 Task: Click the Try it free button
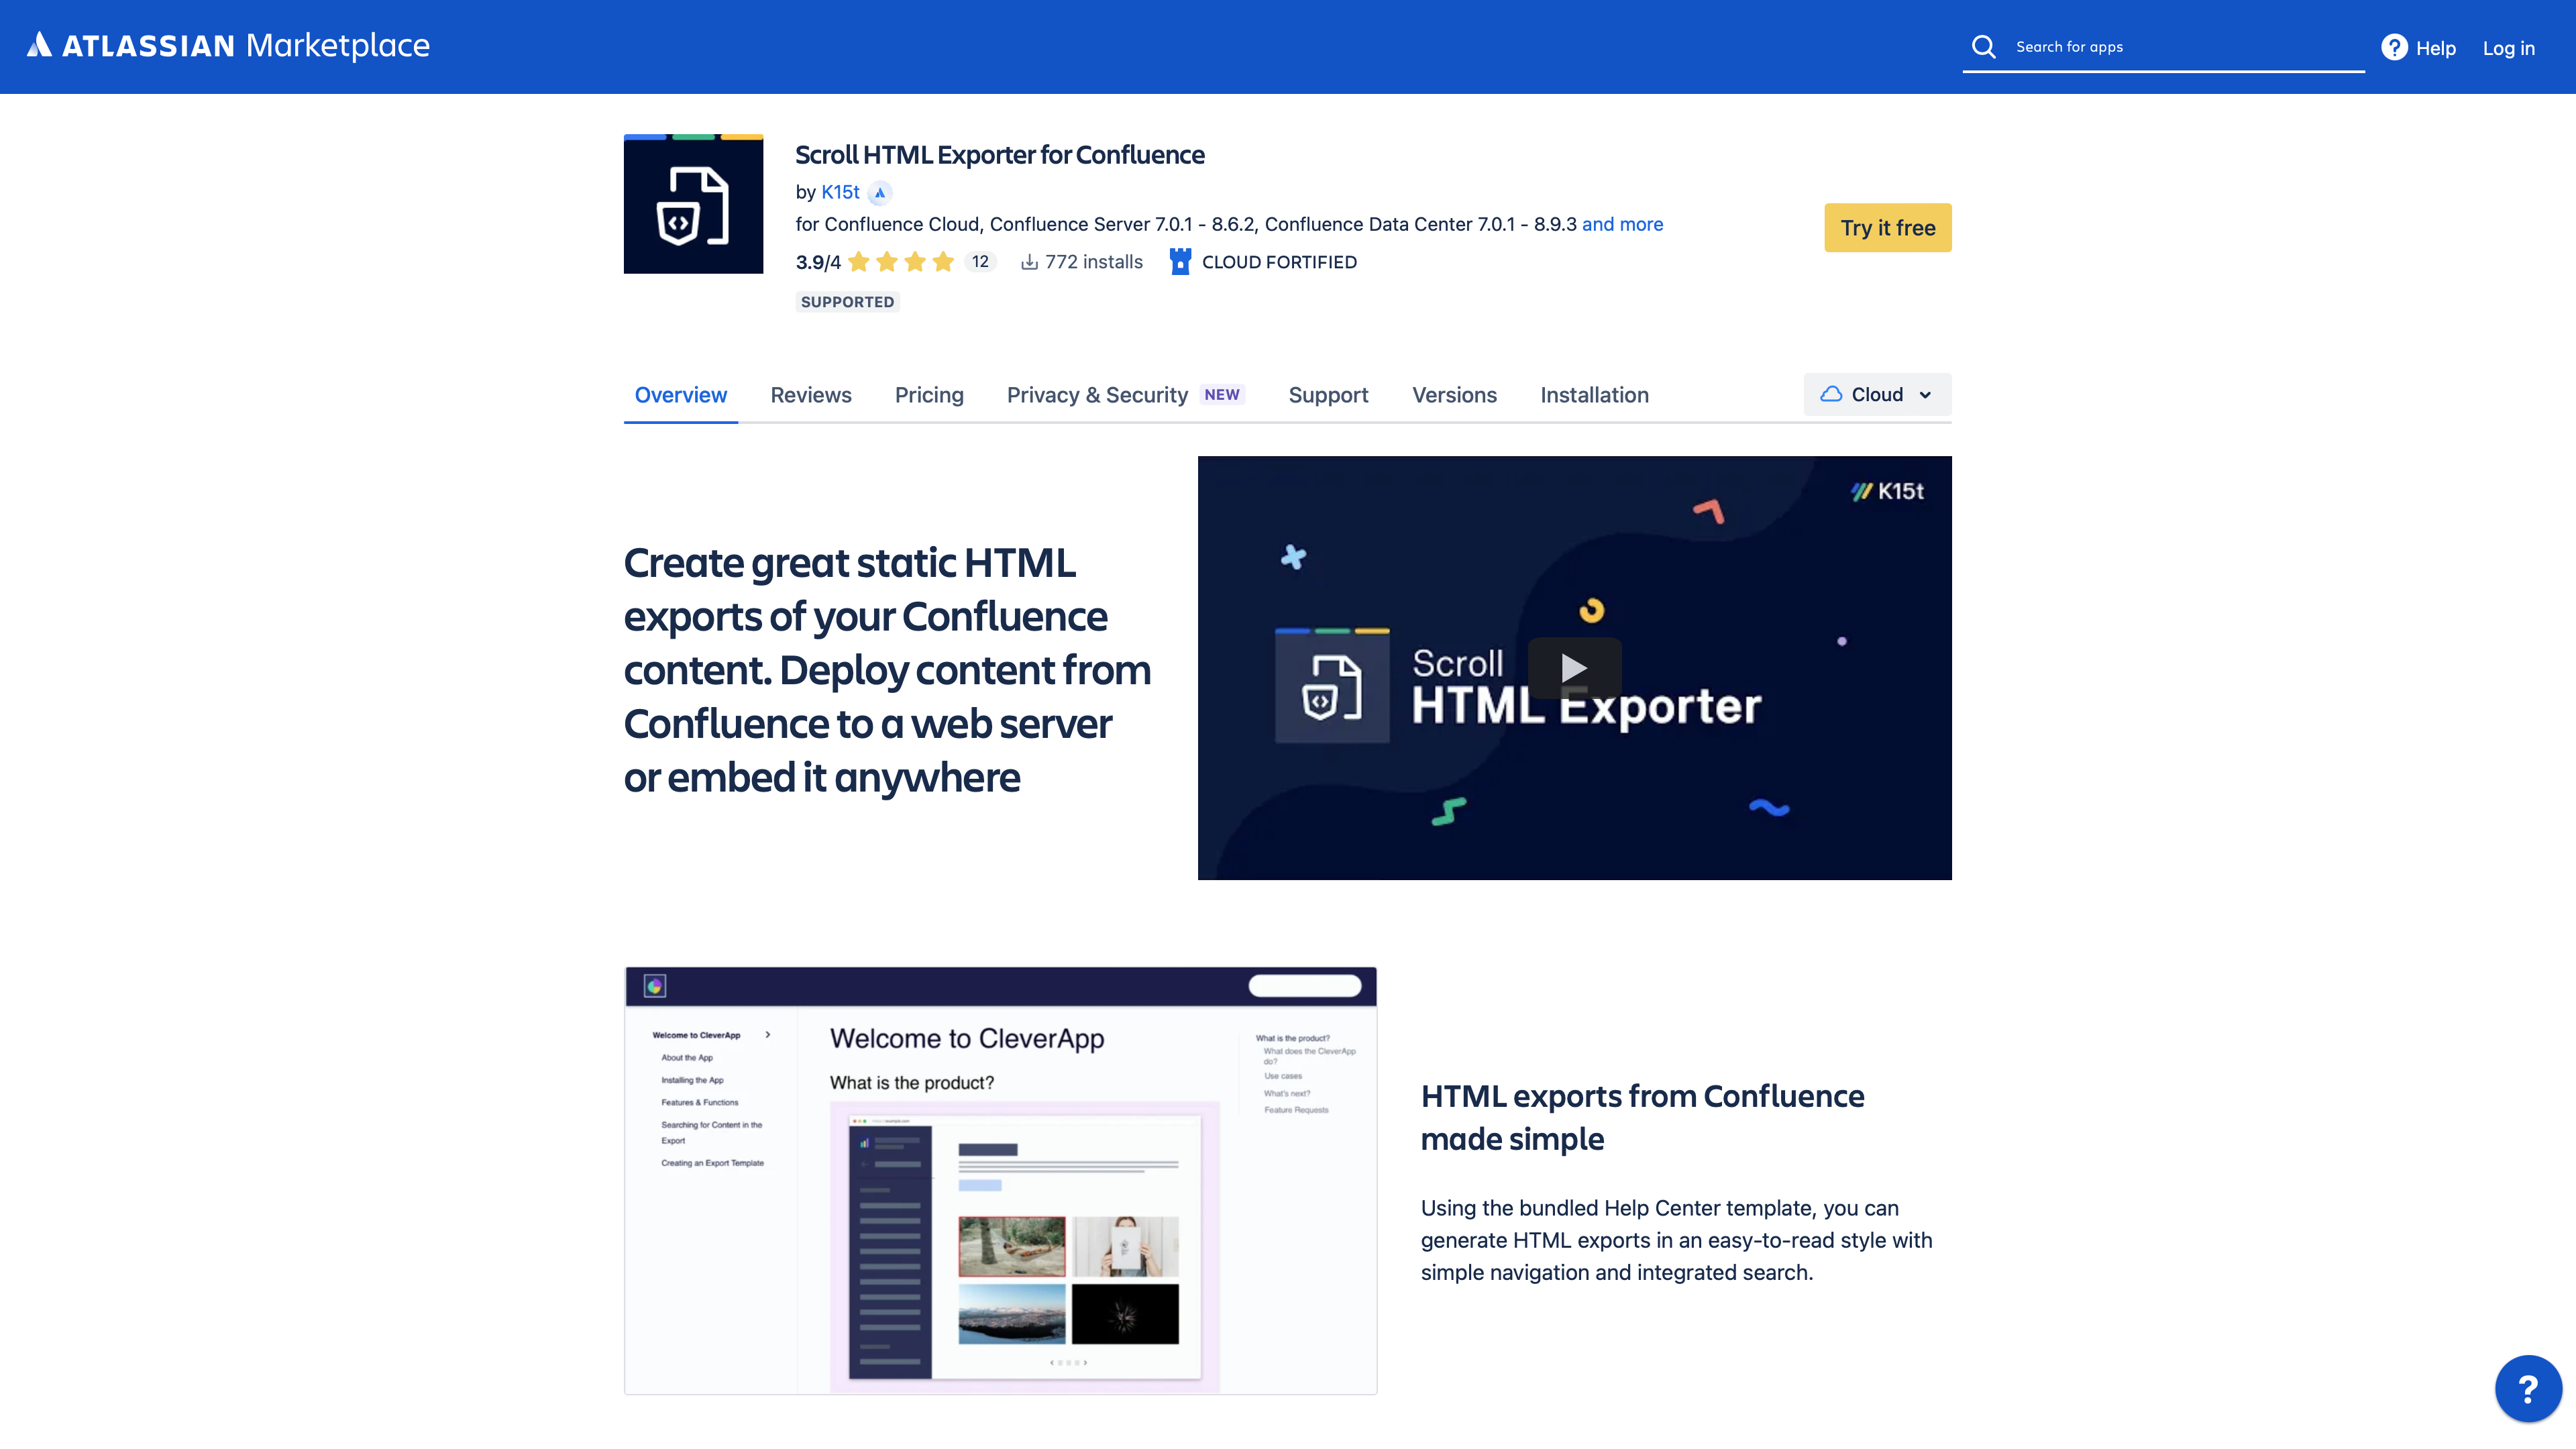pos(1887,228)
